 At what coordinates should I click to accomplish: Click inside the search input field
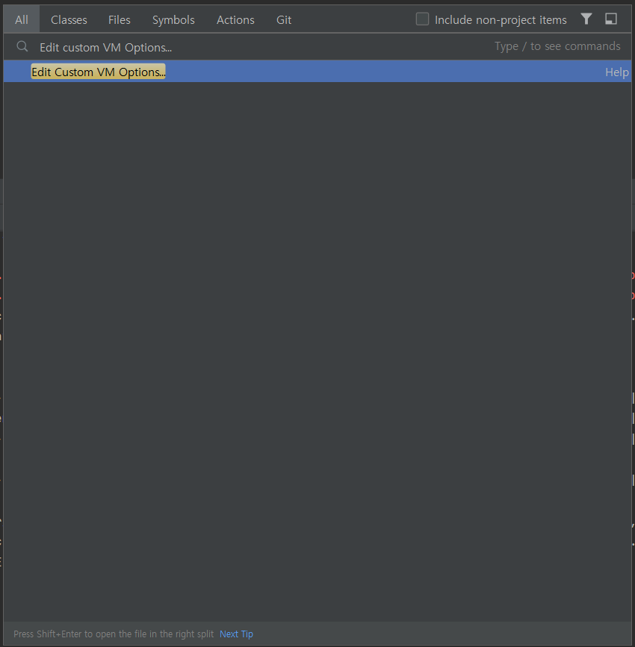[x=224, y=46]
